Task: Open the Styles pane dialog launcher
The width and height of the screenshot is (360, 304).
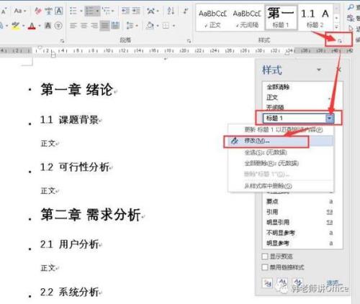Action: pos(340,41)
